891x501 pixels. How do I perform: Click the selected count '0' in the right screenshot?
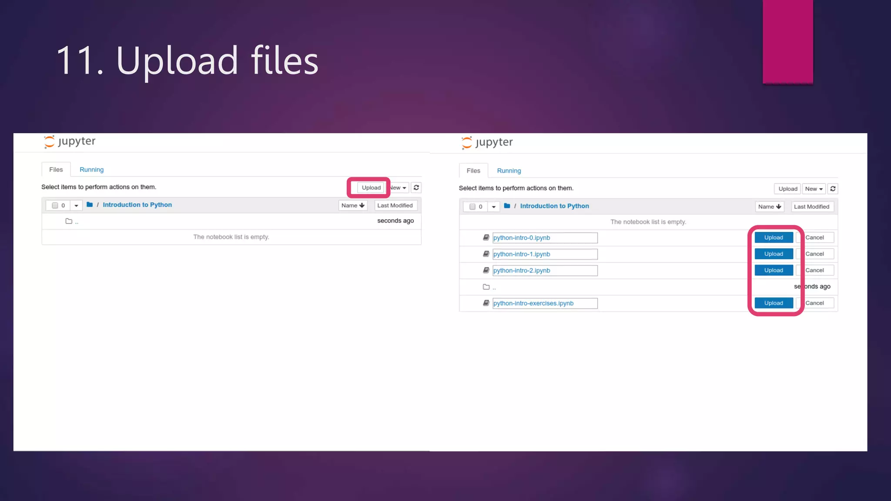click(x=480, y=207)
